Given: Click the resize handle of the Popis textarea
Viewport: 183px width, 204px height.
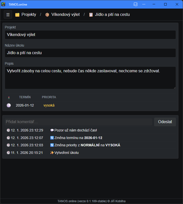Looking at the screenshot, I should tap(174, 87).
